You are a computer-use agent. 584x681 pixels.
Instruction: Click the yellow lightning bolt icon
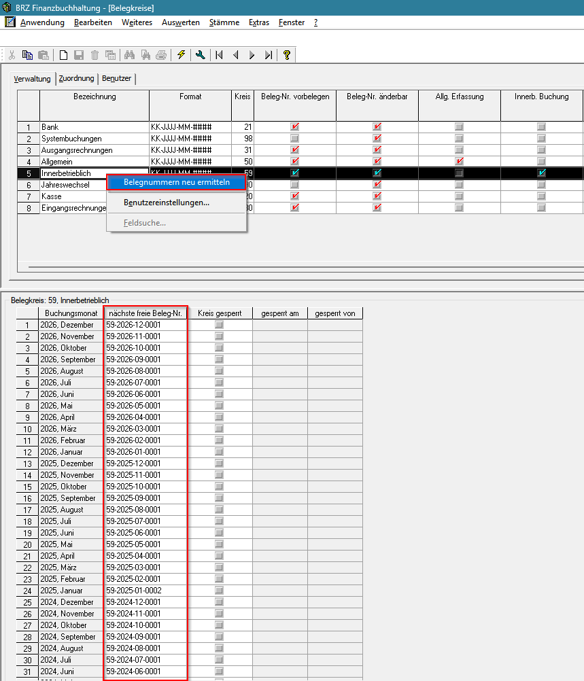[182, 55]
